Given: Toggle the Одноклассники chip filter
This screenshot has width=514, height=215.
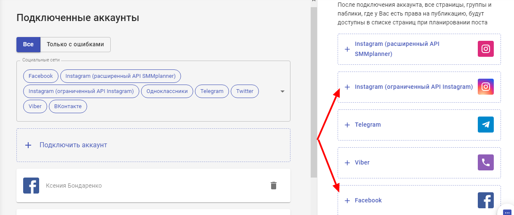Looking at the screenshot, I should click(x=167, y=91).
